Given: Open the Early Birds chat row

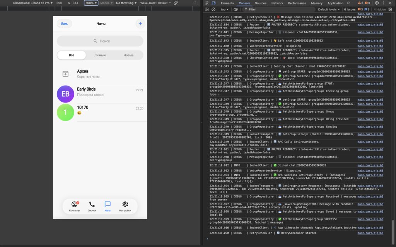Looking at the screenshot, I should click(100, 94).
